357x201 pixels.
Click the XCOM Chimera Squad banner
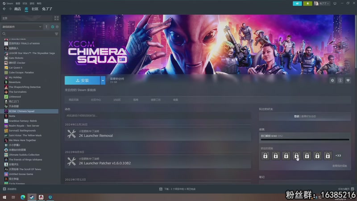(x=208, y=44)
